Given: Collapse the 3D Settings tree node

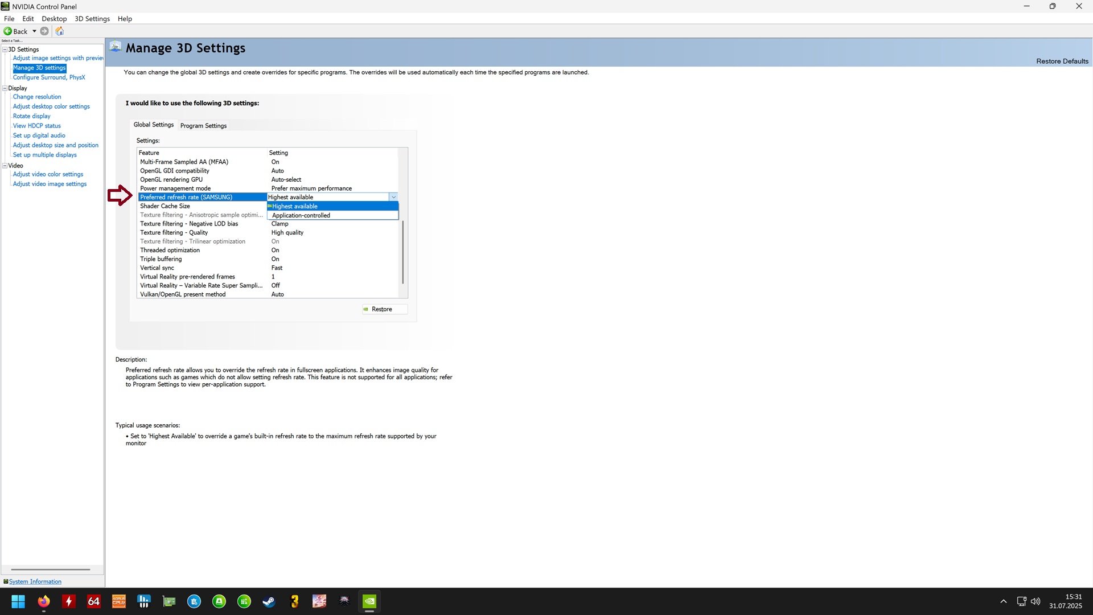Looking at the screenshot, I should [5, 50].
